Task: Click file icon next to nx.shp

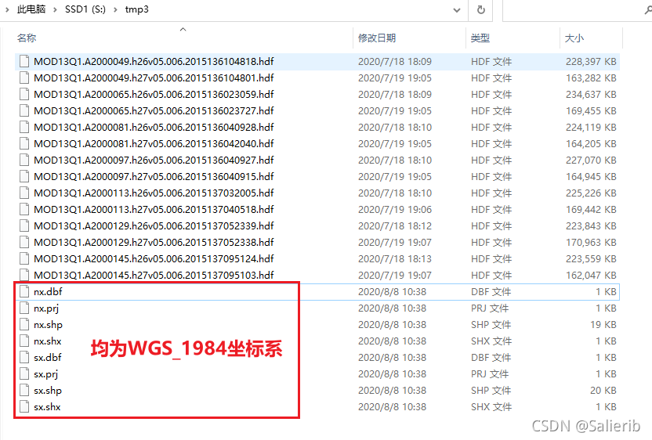Action: 24,324
